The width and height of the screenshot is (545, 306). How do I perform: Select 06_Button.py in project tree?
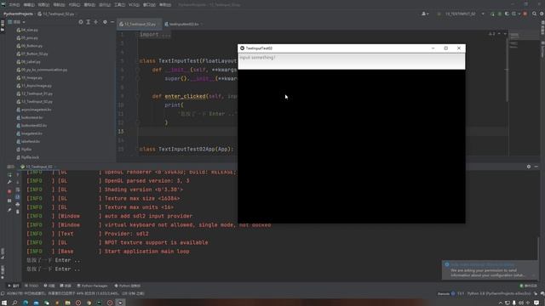30,46
